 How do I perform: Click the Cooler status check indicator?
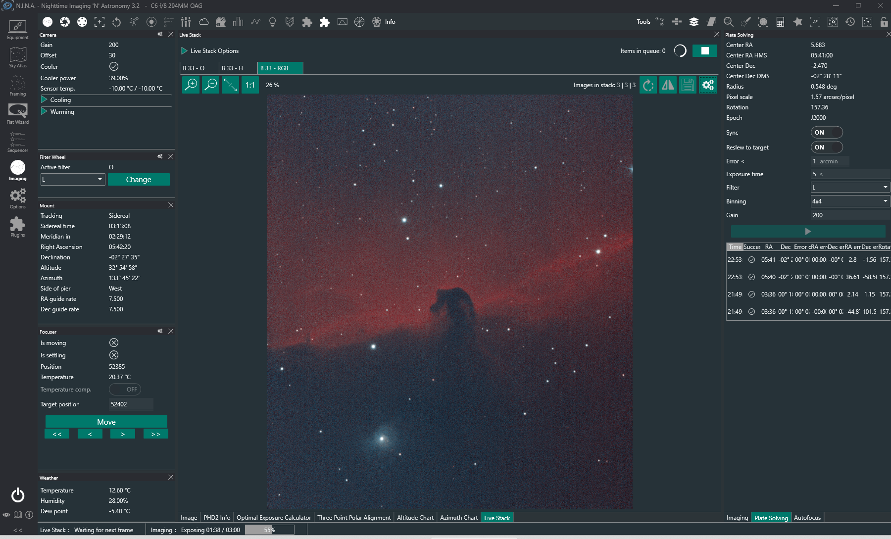[x=114, y=66]
